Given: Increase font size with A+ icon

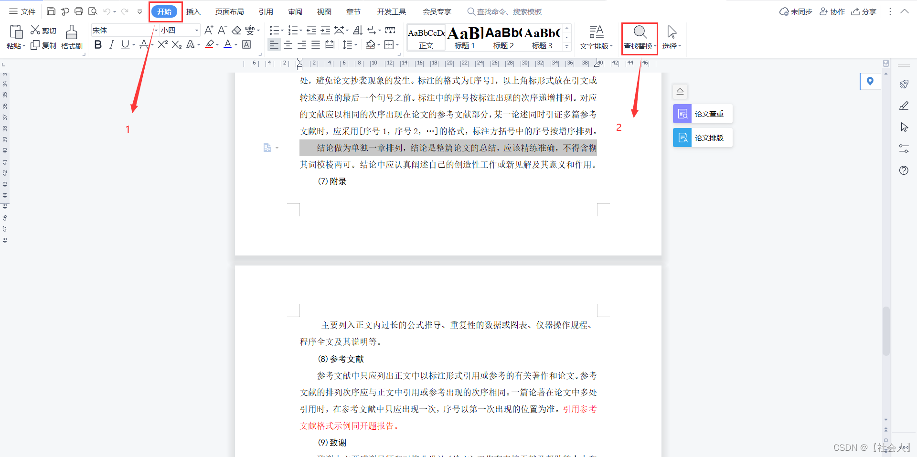Looking at the screenshot, I should click(209, 30).
